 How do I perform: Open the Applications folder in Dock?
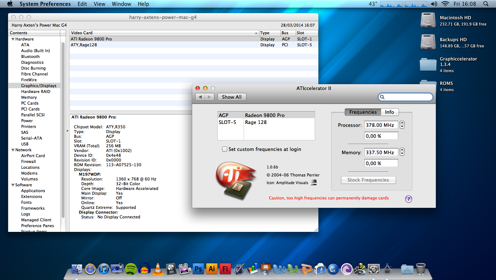tap(407, 269)
